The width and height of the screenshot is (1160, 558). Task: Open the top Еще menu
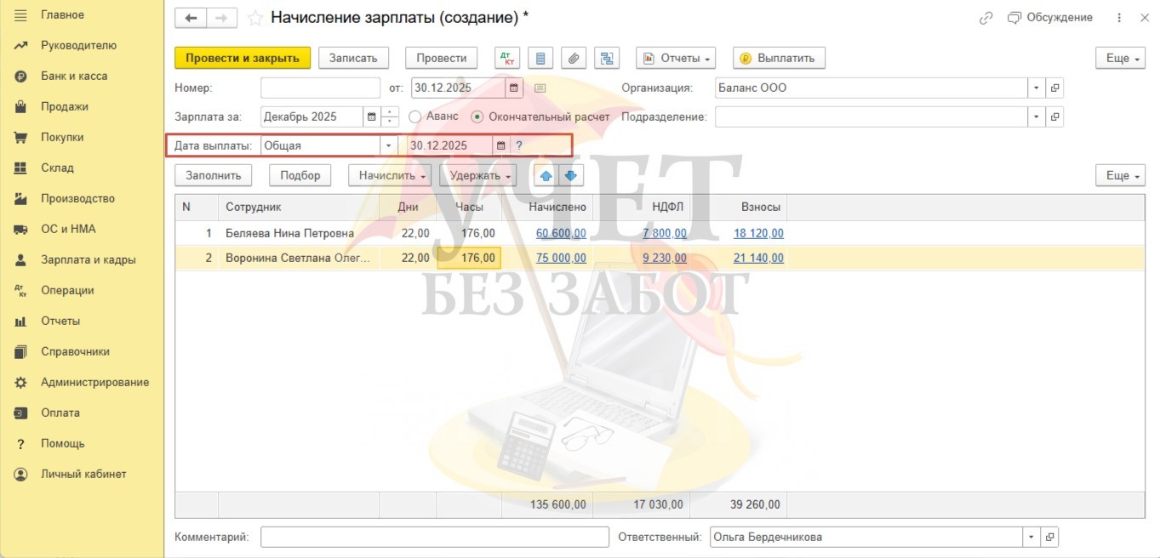pos(1120,58)
